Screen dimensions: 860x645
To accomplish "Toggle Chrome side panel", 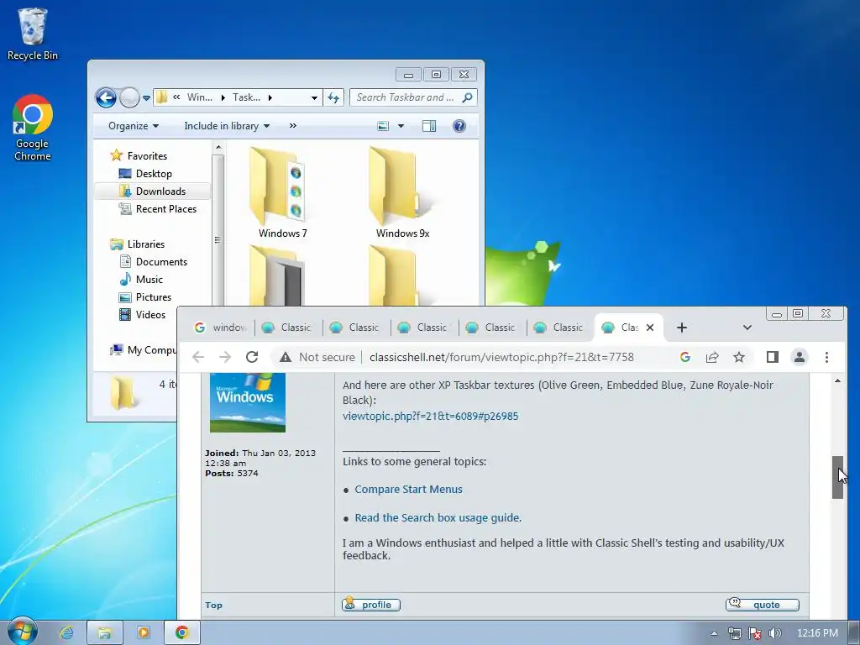I will click(x=773, y=357).
